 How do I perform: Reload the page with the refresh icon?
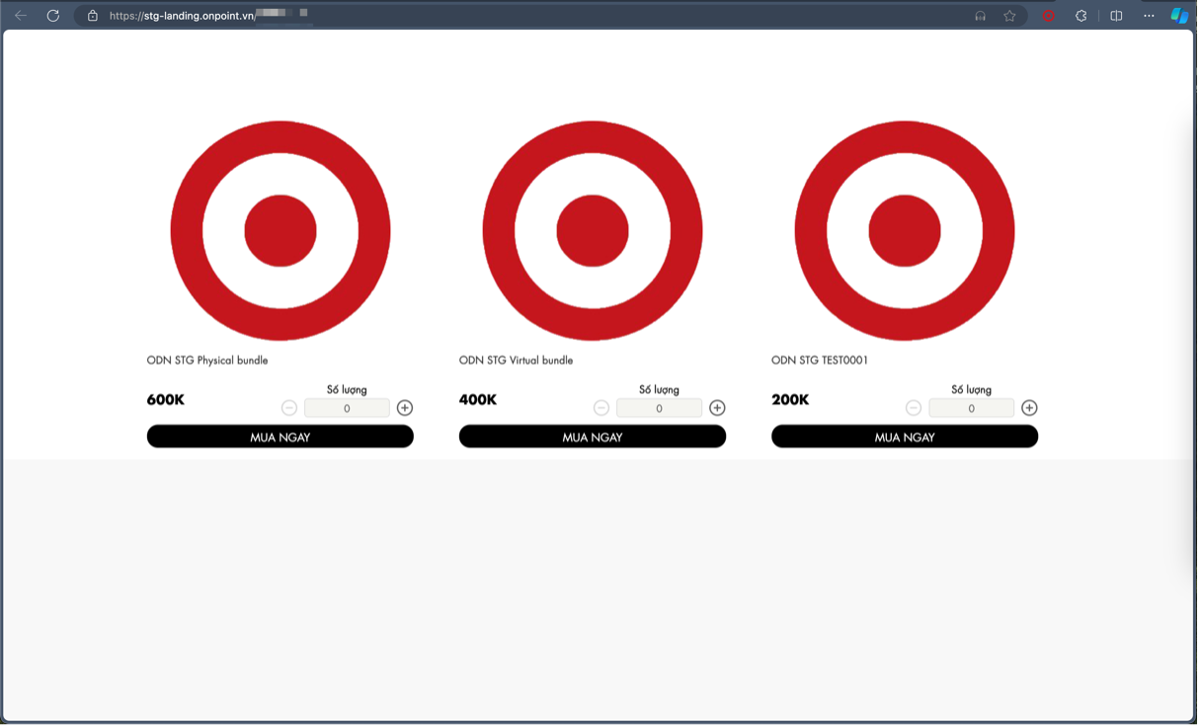pyautogui.click(x=53, y=16)
